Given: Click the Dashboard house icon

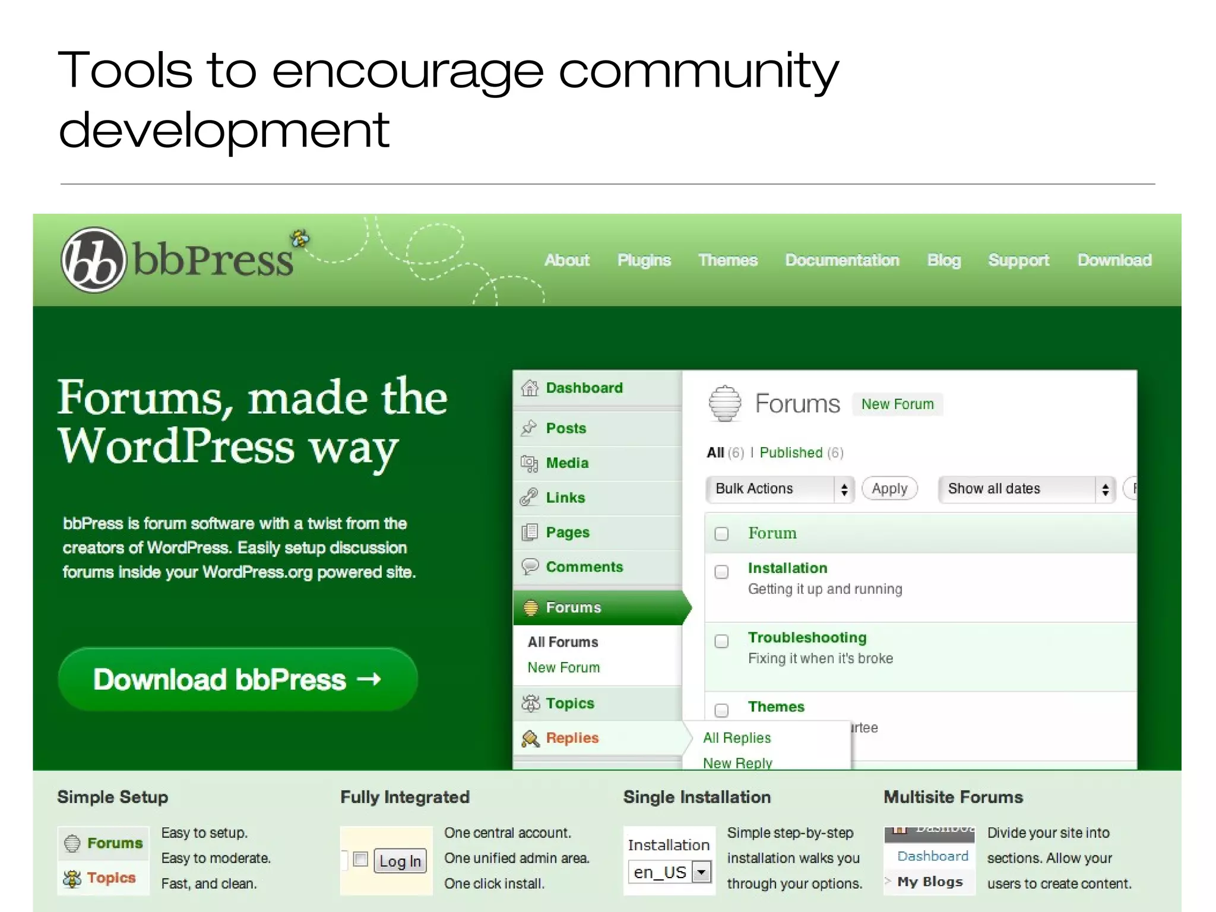Looking at the screenshot, I should click(530, 388).
